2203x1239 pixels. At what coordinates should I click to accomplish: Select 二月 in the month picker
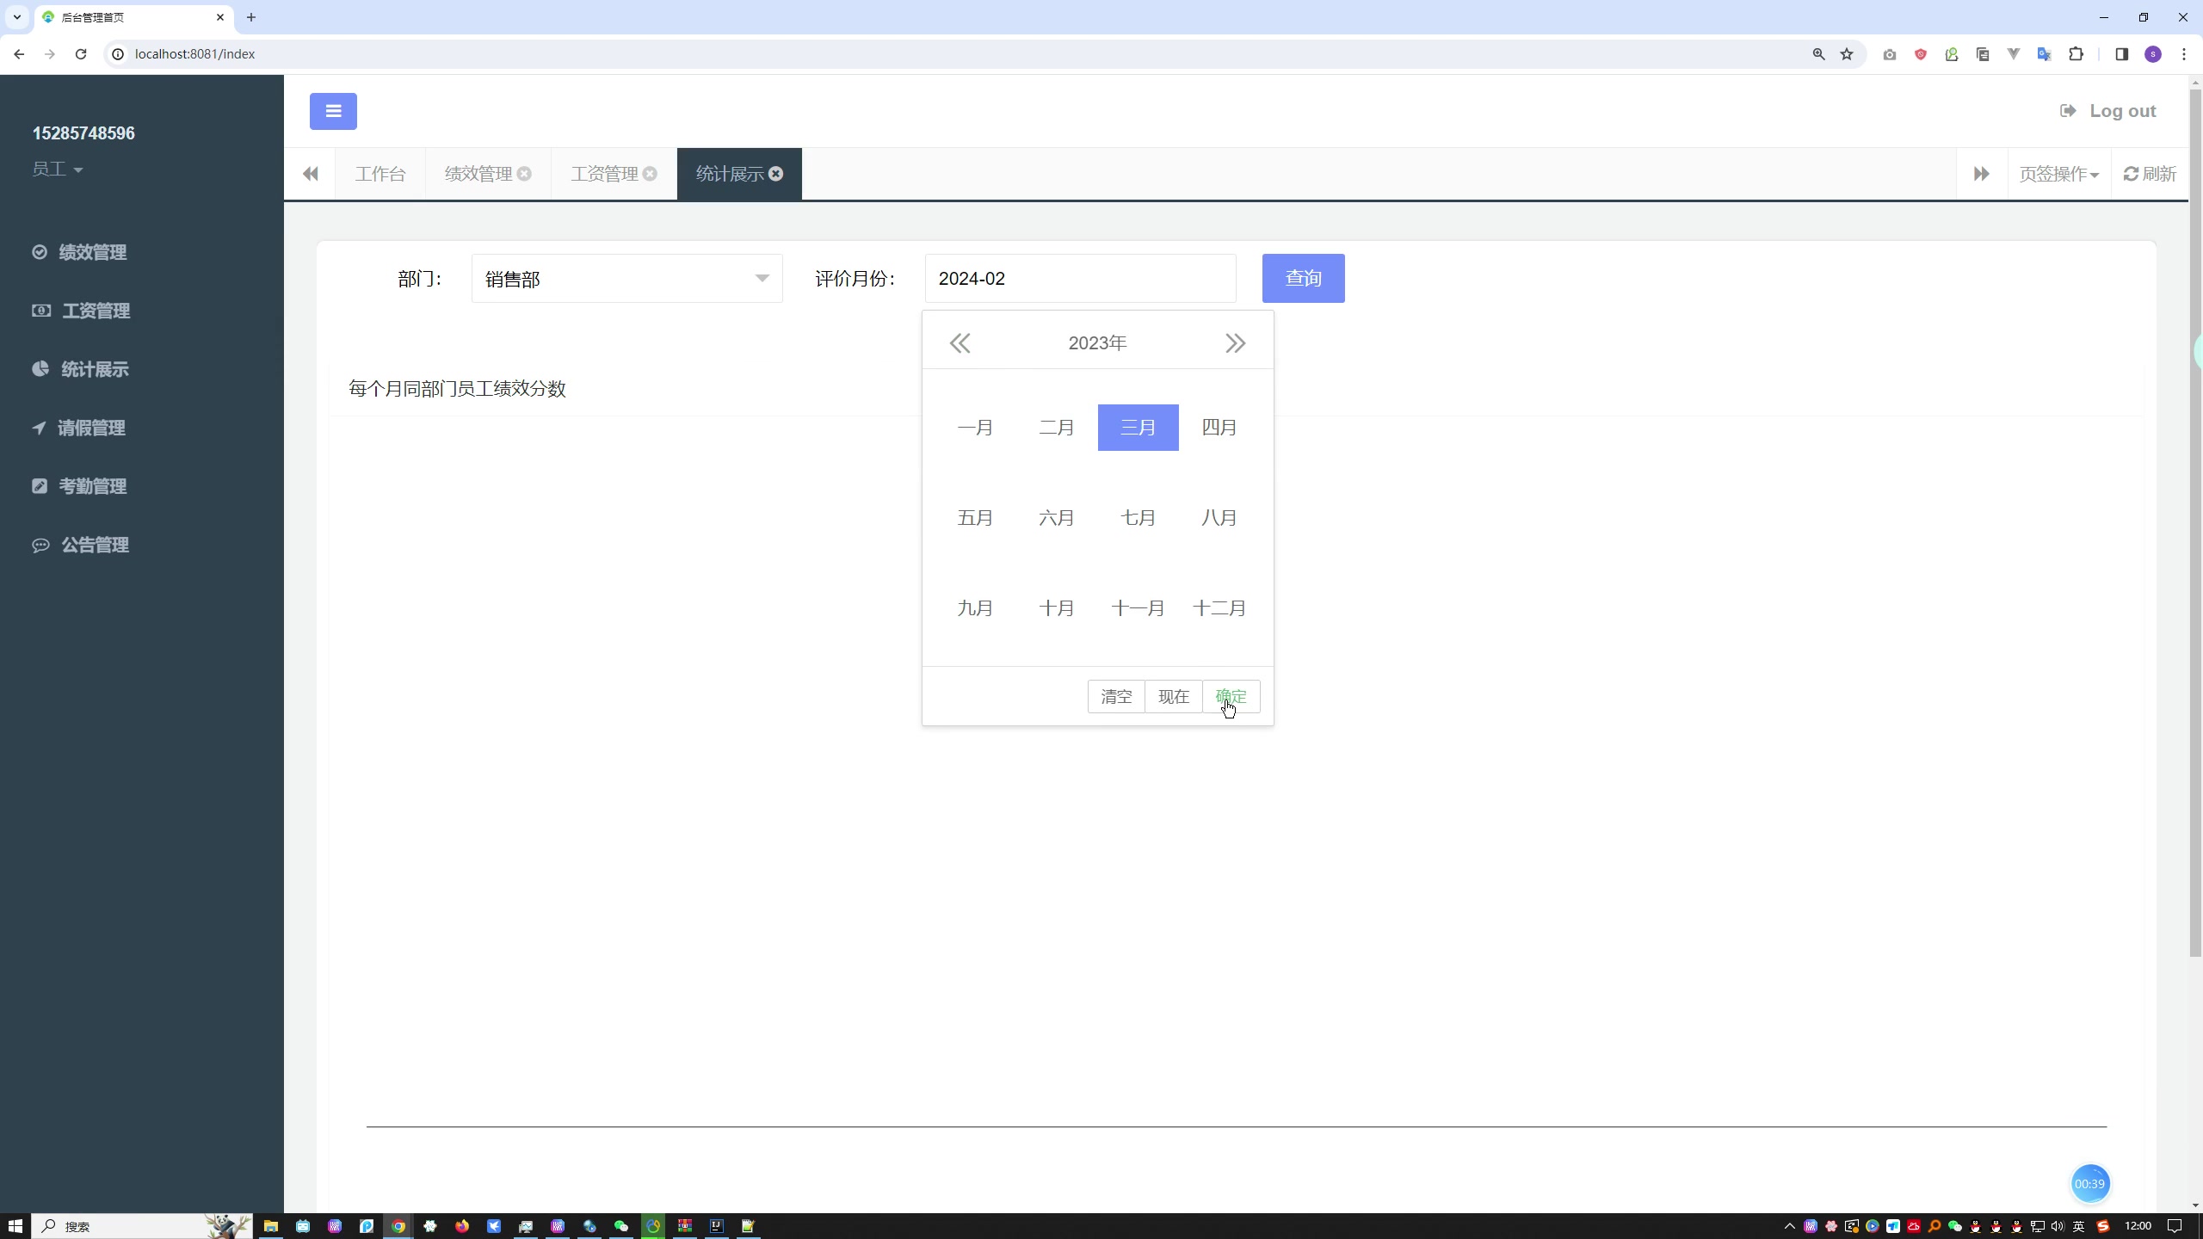click(x=1057, y=428)
